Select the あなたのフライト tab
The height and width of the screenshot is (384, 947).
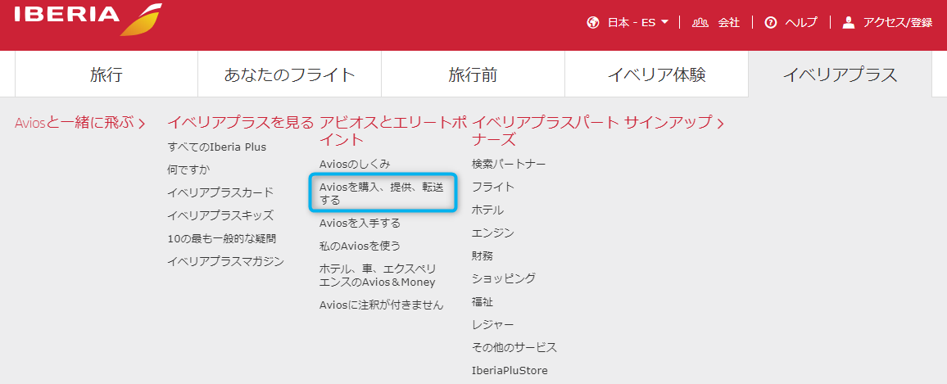pyautogui.click(x=289, y=75)
